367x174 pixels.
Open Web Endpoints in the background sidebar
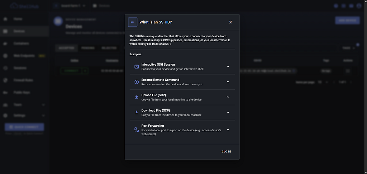tap(24, 56)
